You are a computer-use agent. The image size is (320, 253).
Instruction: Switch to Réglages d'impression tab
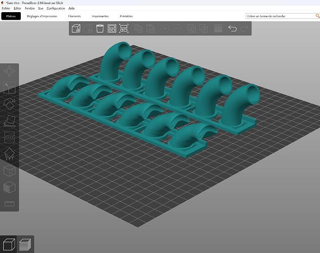[x=42, y=16]
